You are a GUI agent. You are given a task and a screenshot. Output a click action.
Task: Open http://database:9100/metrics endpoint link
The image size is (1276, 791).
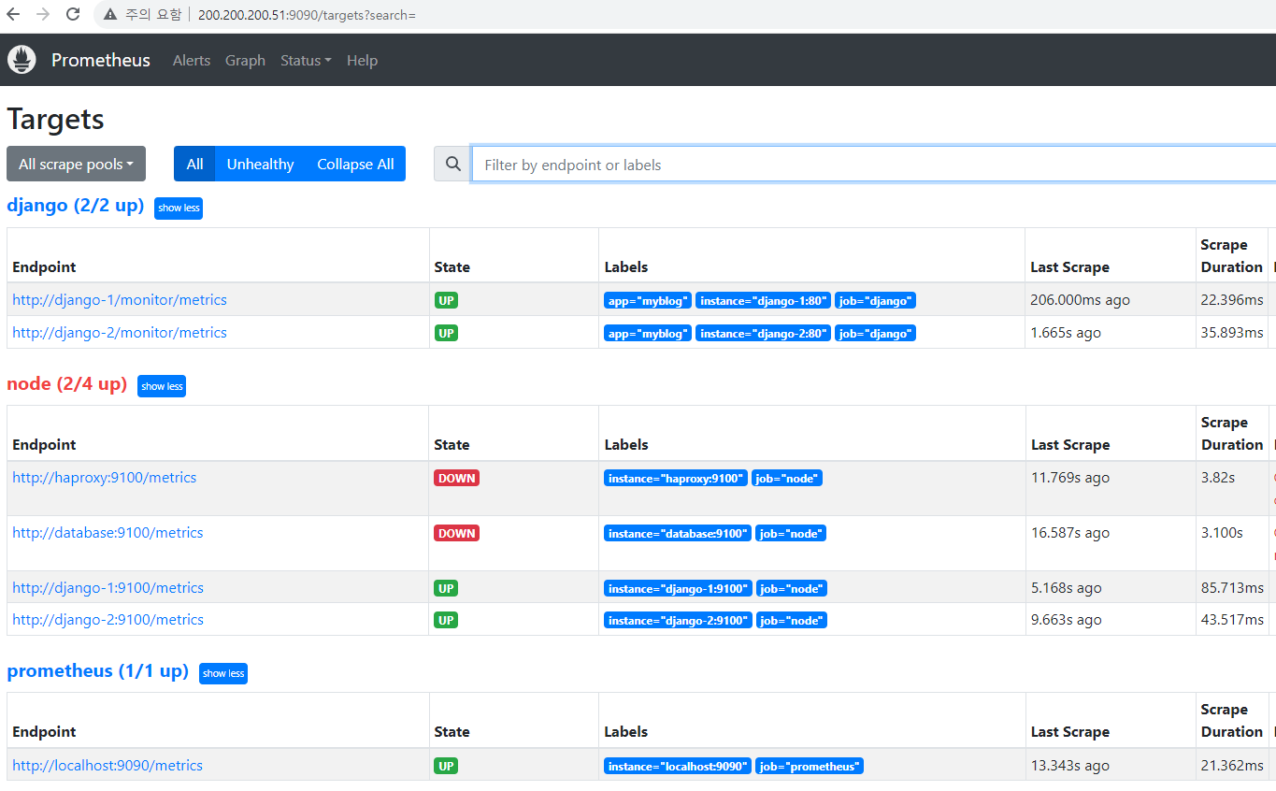(108, 533)
